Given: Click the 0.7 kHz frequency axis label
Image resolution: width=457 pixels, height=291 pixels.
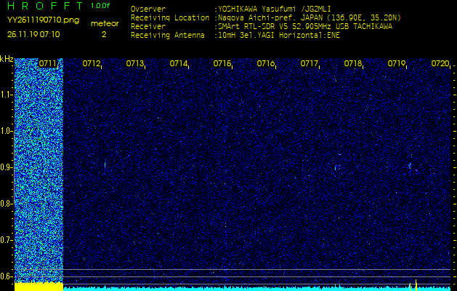Looking at the screenshot, I should click(x=6, y=240).
